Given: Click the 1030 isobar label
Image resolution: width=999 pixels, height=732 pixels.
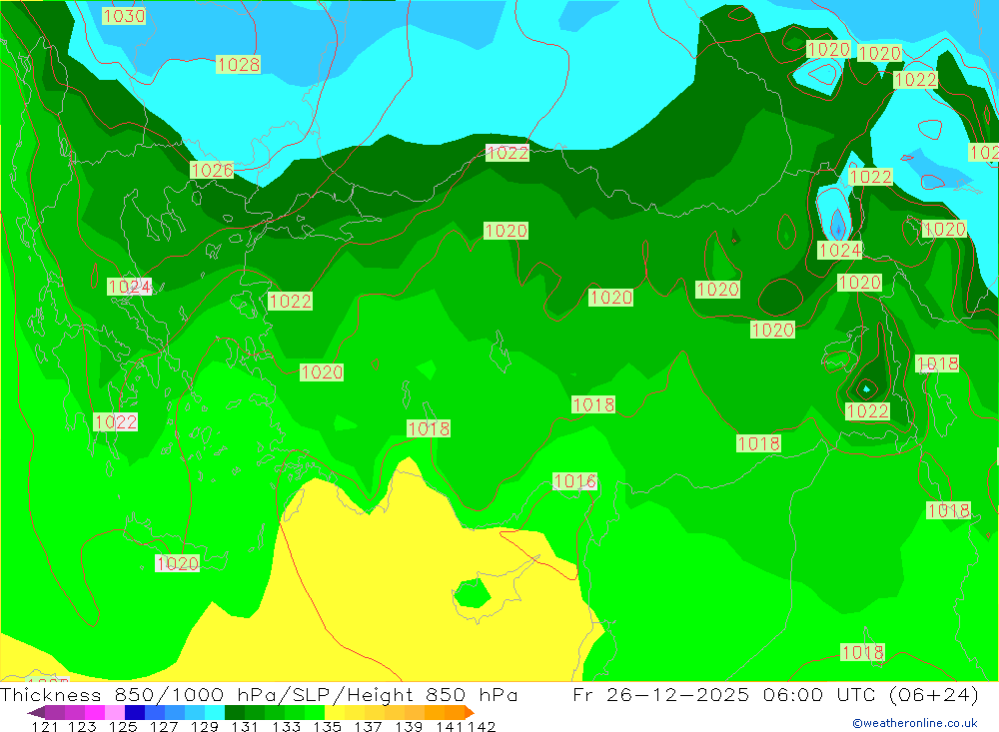Looking at the screenshot, I should [x=124, y=16].
